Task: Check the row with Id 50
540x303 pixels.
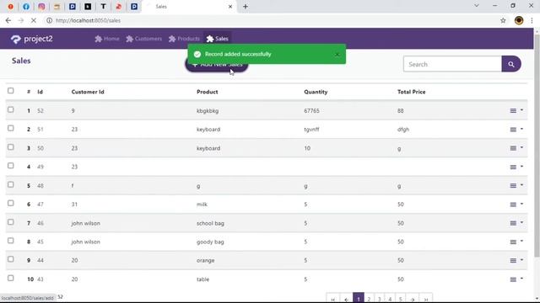Action: (11, 147)
